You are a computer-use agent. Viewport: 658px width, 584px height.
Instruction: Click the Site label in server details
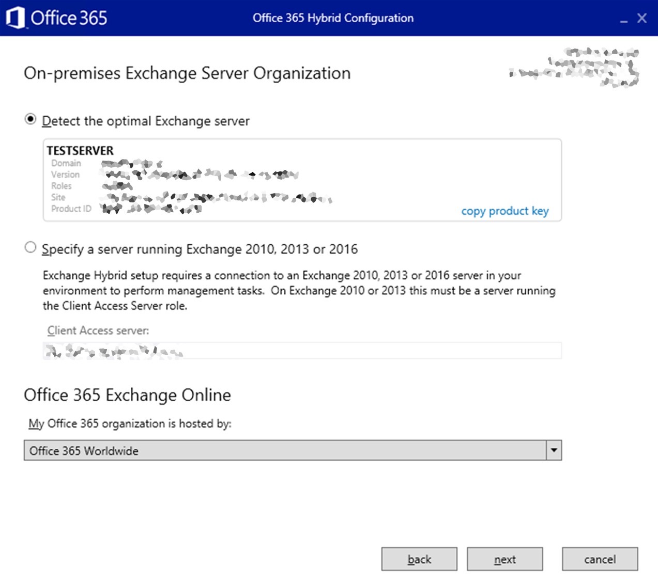pos(58,197)
